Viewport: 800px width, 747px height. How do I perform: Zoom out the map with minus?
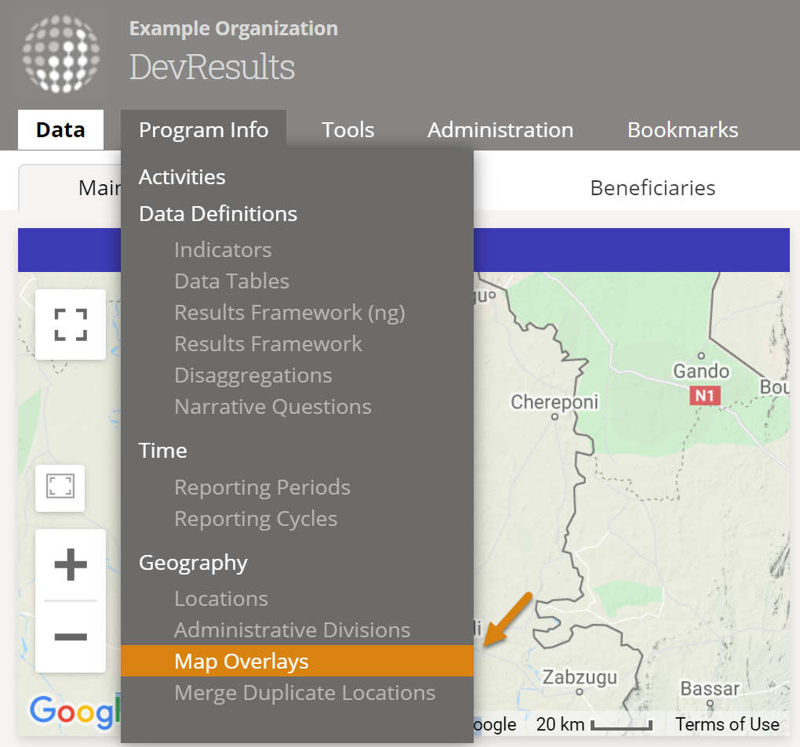point(71,636)
